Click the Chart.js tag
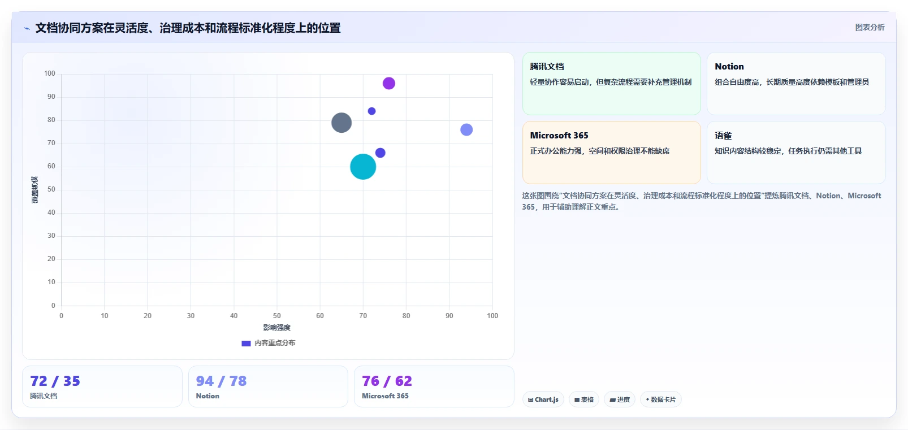 543,399
